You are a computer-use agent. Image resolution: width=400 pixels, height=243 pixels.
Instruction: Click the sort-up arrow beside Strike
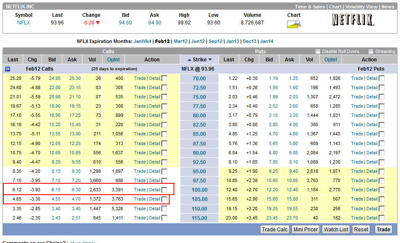pyautogui.click(x=189, y=60)
